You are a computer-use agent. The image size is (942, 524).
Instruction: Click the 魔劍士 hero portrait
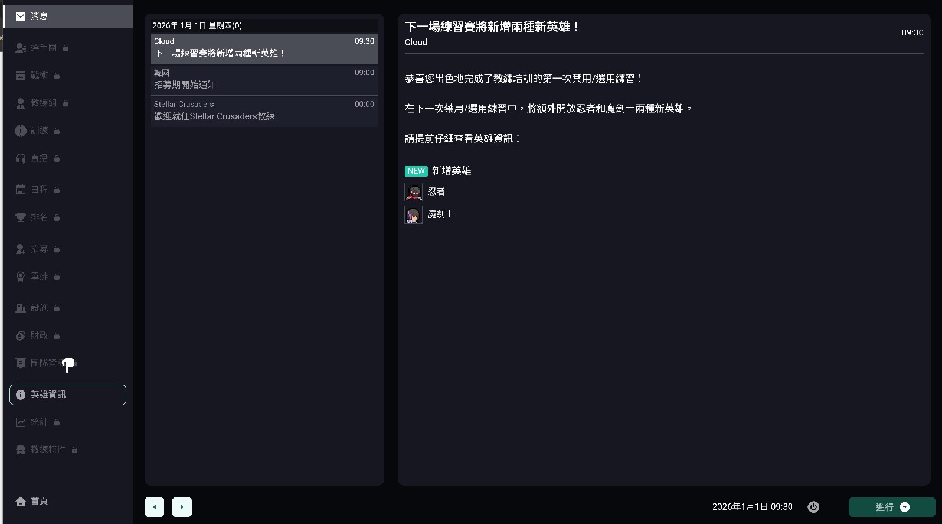[414, 214]
